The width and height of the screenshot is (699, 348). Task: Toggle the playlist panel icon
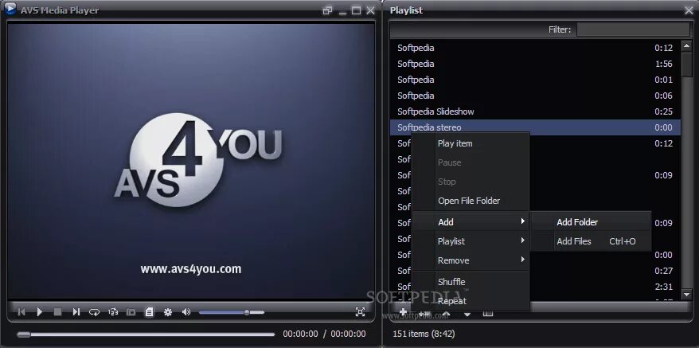pos(150,312)
